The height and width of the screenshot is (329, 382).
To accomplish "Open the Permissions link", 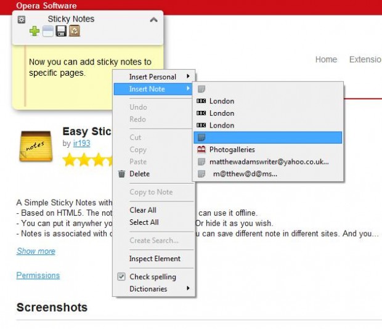I will click(x=38, y=275).
